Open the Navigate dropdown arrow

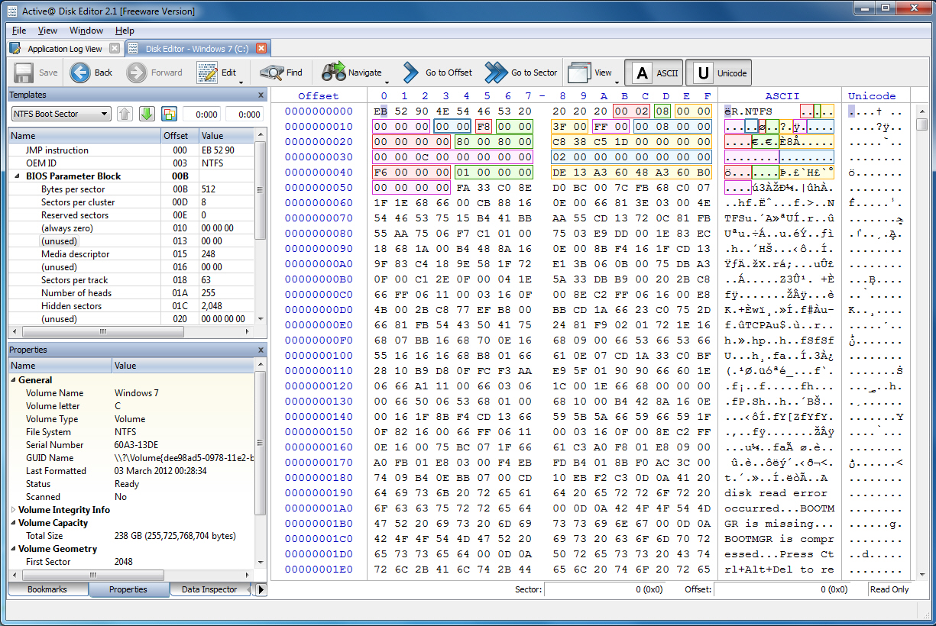(x=387, y=82)
